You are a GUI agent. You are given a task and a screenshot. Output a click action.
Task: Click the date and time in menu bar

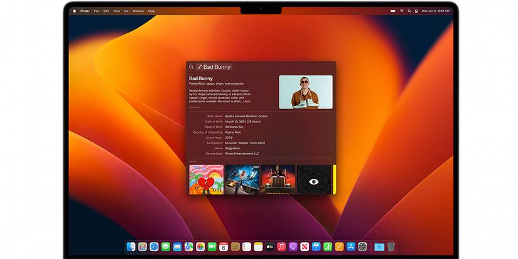pyautogui.click(x=435, y=11)
